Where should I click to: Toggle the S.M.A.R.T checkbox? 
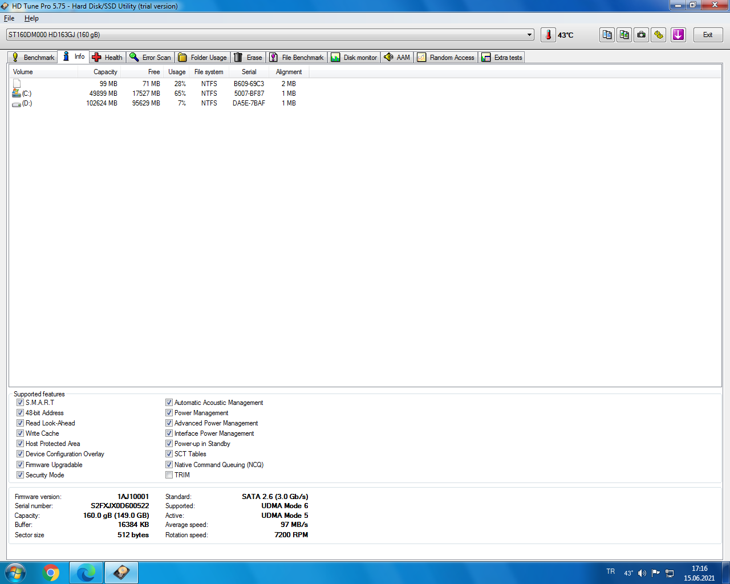tap(20, 403)
